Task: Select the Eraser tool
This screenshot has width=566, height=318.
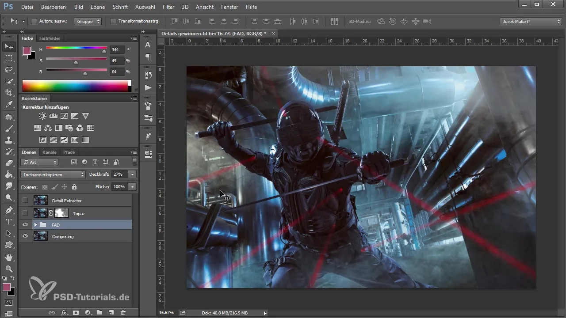Action: point(9,163)
